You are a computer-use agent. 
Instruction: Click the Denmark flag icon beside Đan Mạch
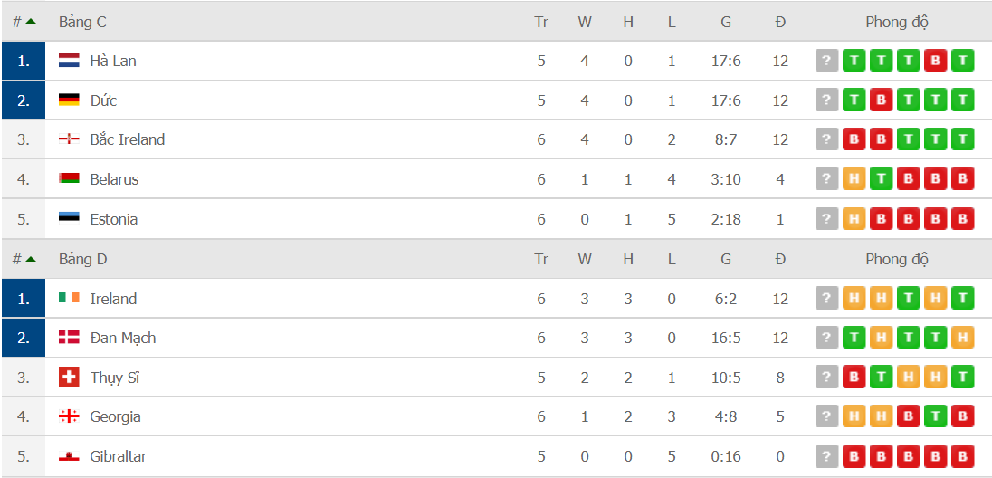pos(69,338)
